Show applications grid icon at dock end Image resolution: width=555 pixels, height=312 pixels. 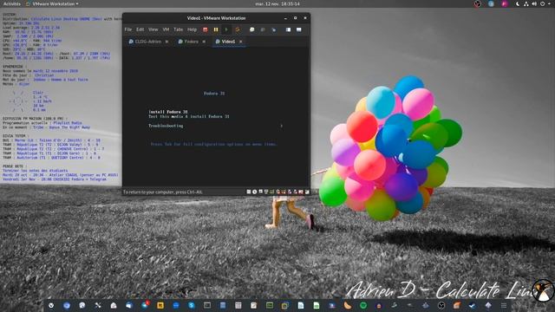(504, 305)
